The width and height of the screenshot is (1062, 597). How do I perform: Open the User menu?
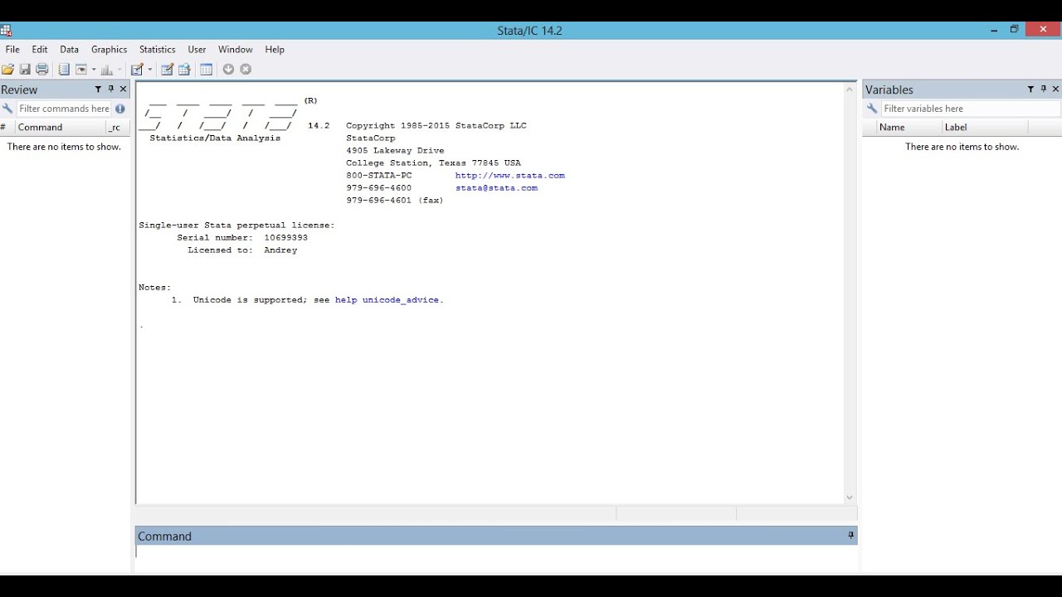(x=197, y=50)
